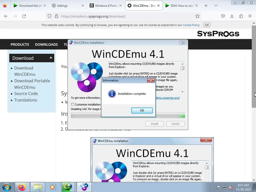The height and width of the screenshot is (192, 256).
Task: Click the SysProgs logo
Action: [218, 34]
